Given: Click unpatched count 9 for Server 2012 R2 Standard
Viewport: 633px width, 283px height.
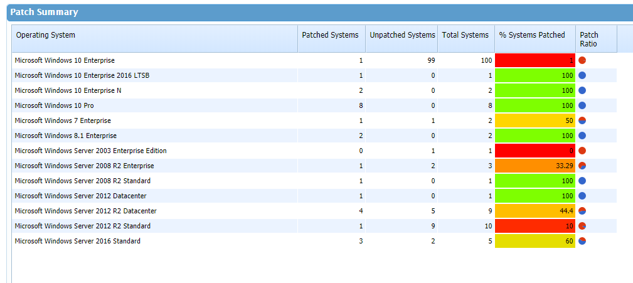Looking at the screenshot, I should pos(433,226).
